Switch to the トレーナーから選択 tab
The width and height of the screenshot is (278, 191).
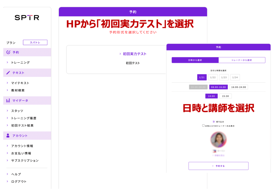click(x=243, y=60)
